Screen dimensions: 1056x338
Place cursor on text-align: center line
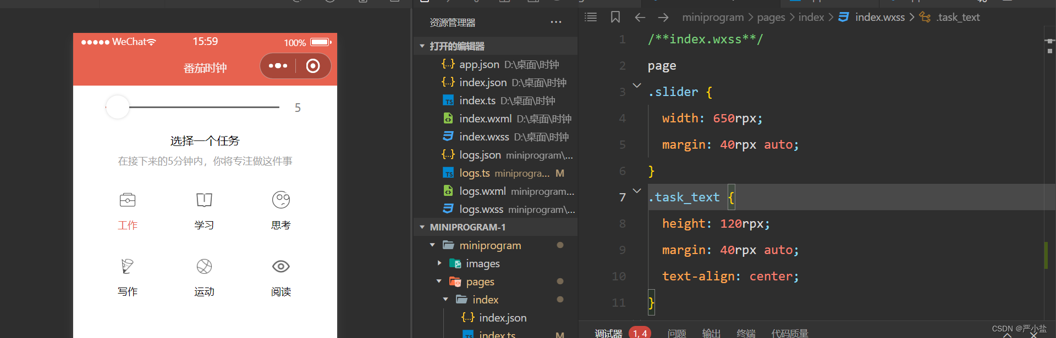[730, 277]
